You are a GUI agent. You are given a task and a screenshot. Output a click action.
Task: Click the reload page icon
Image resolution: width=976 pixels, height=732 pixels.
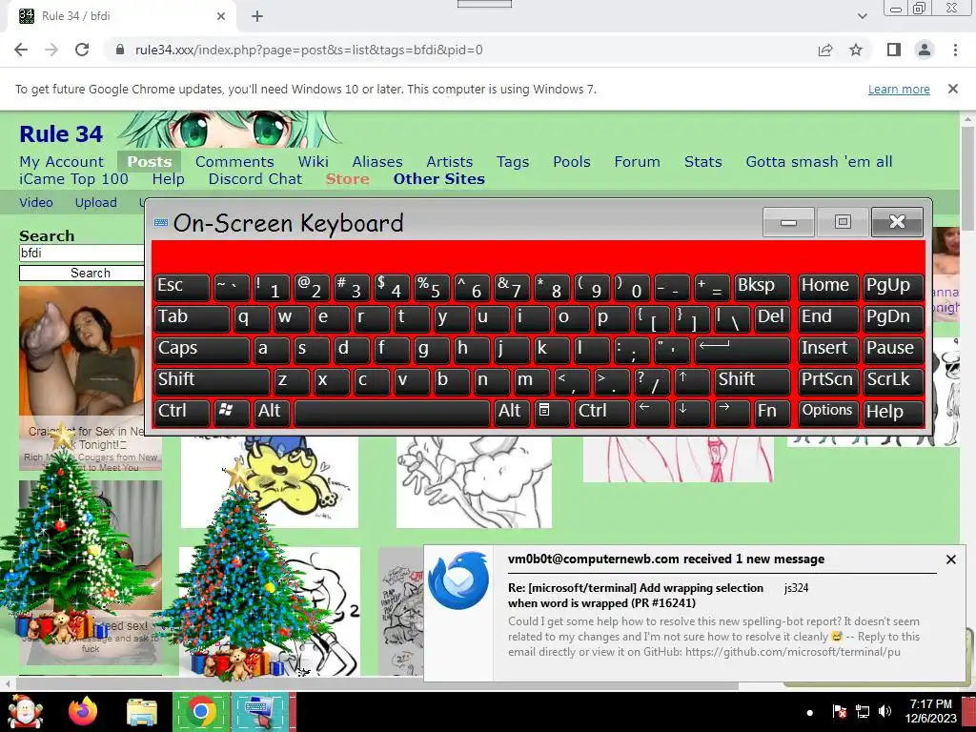point(82,50)
